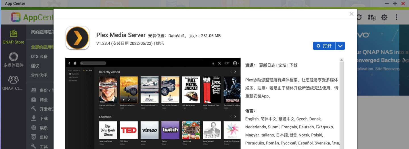
Task: Open App Center settings gear
Action: (x=384, y=17)
